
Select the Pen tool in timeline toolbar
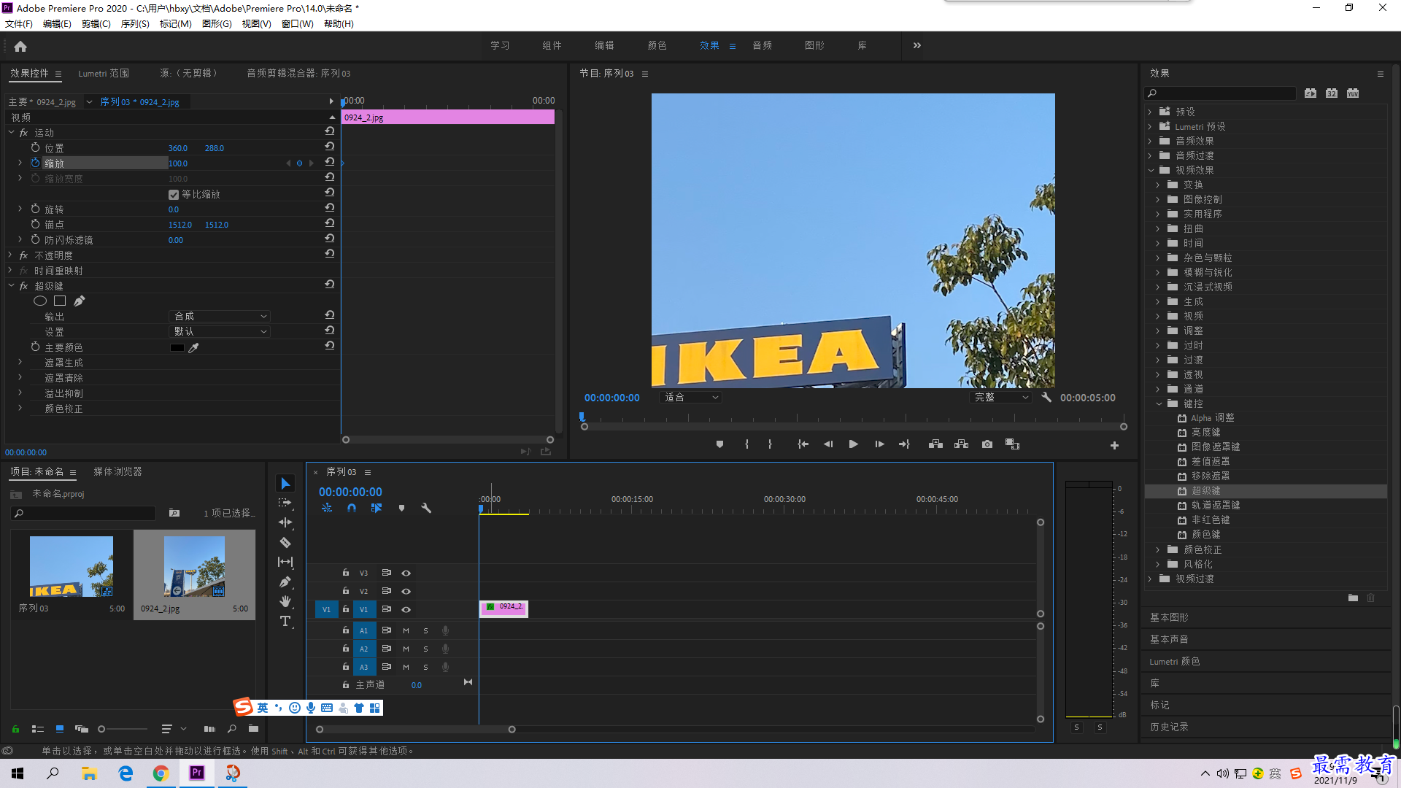(285, 582)
